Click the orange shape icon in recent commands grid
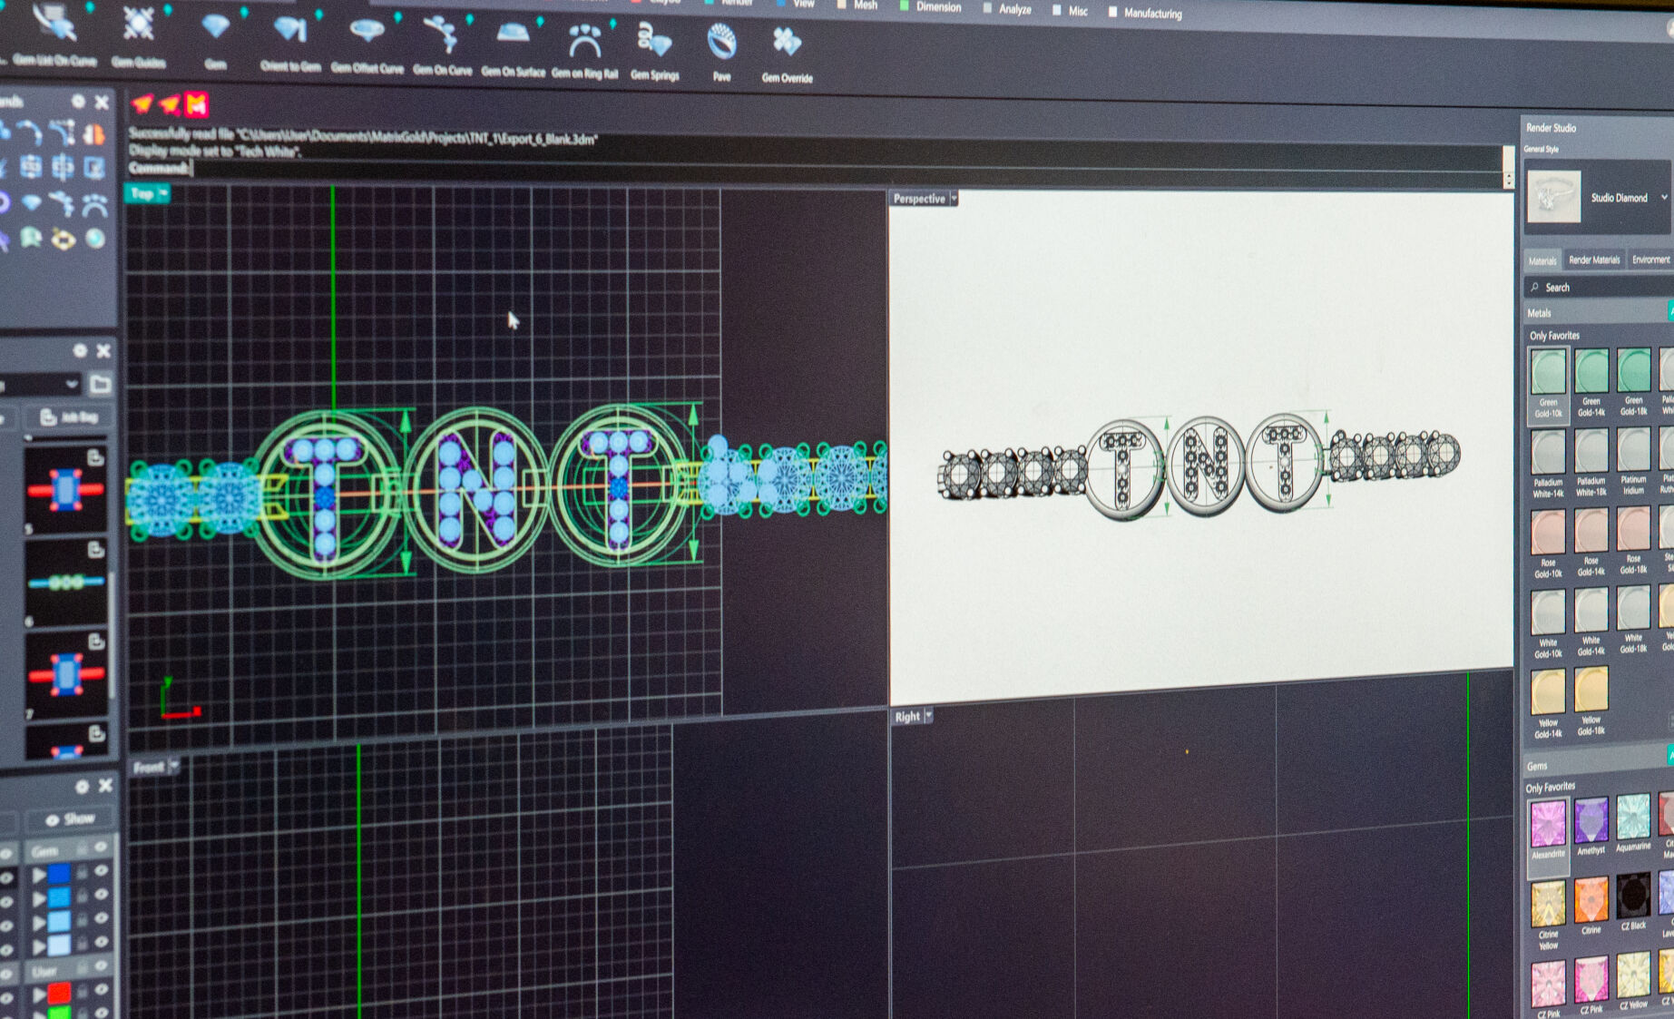 (x=93, y=135)
